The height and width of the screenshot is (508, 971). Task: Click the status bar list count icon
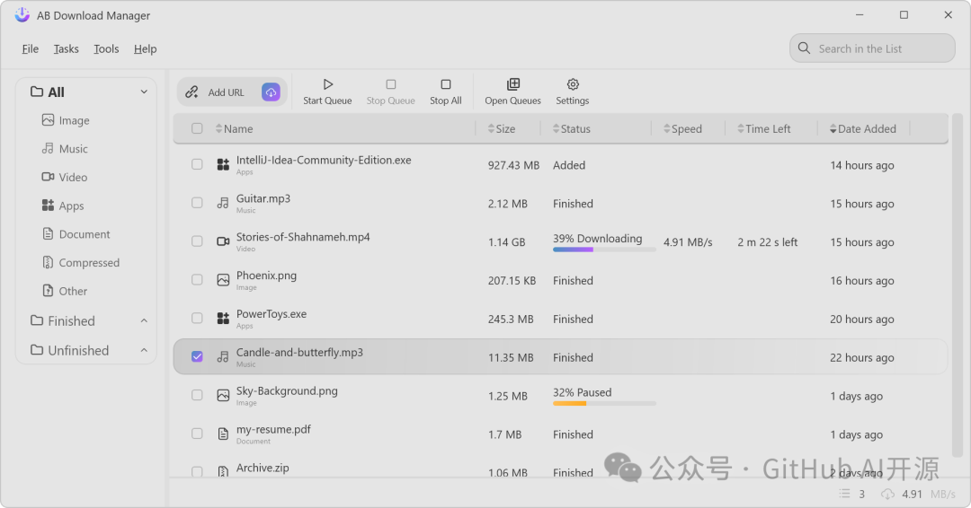point(844,494)
